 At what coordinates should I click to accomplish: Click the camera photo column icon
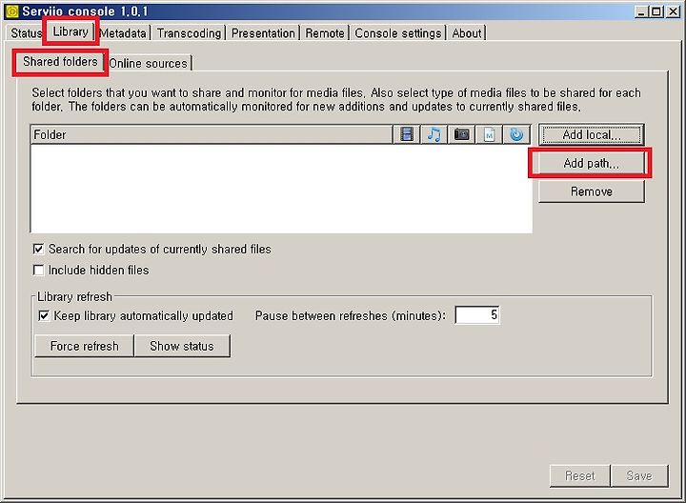click(x=461, y=134)
